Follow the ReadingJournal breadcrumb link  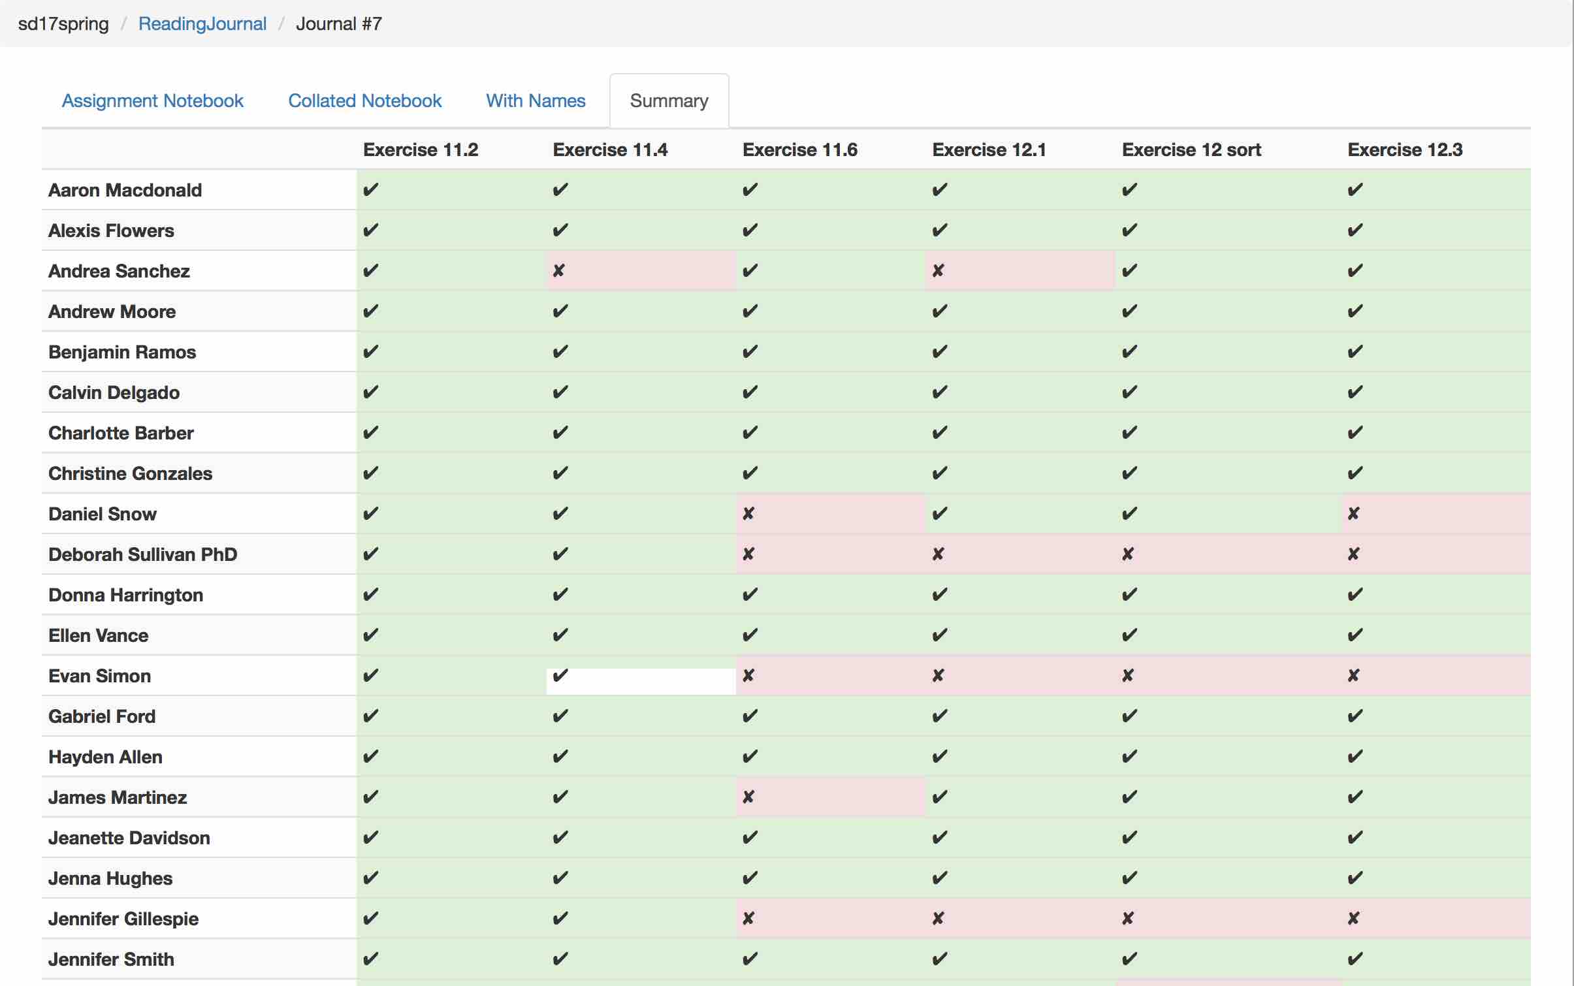click(x=202, y=24)
